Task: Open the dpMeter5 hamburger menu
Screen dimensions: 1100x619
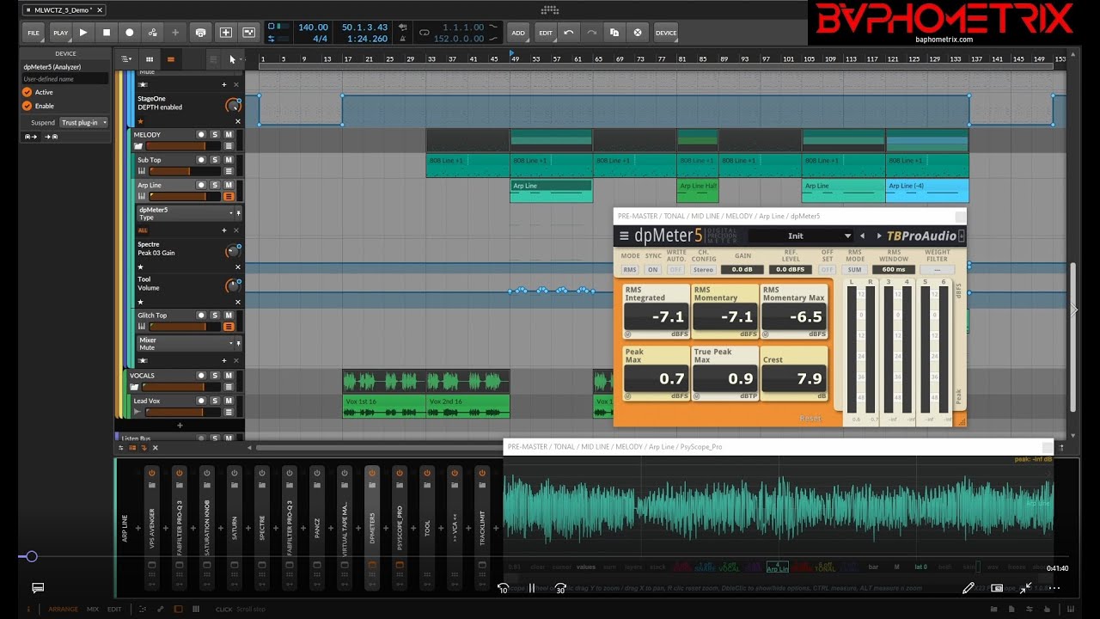Action: click(x=624, y=236)
